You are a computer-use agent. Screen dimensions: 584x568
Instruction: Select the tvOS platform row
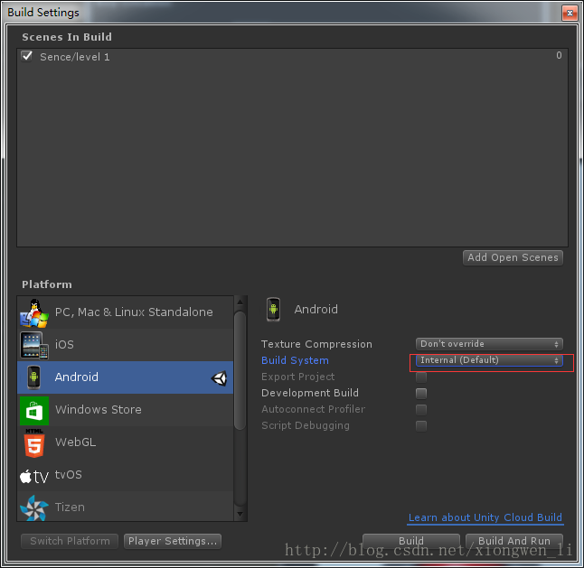click(x=125, y=475)
